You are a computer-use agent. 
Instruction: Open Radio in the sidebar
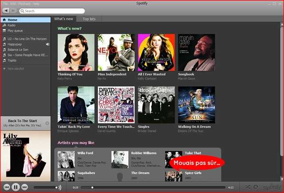(26, 25)
